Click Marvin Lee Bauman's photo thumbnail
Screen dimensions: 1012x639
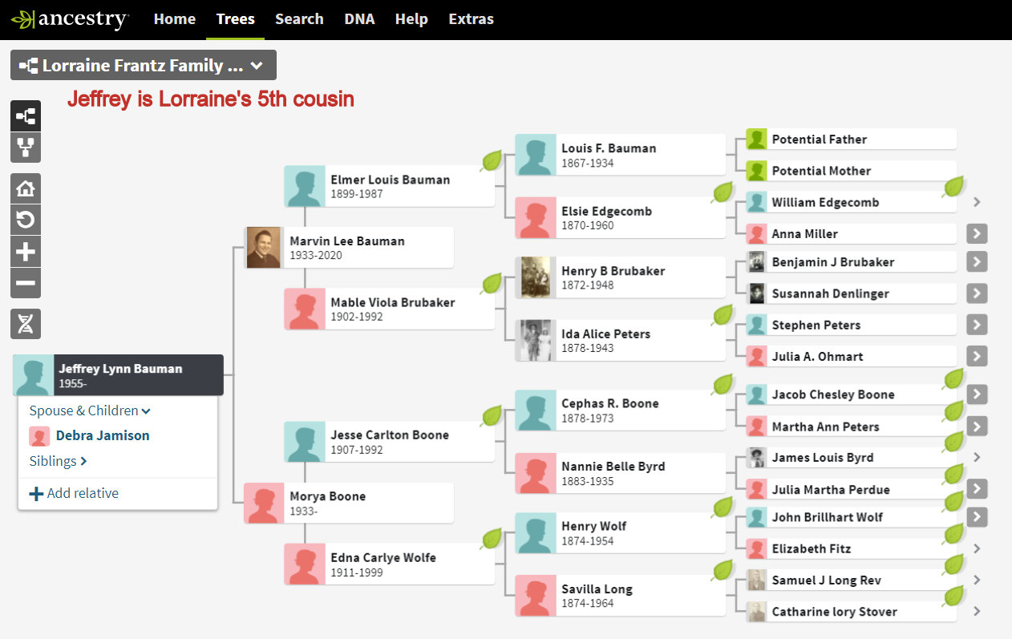click(x=264, y=248)
